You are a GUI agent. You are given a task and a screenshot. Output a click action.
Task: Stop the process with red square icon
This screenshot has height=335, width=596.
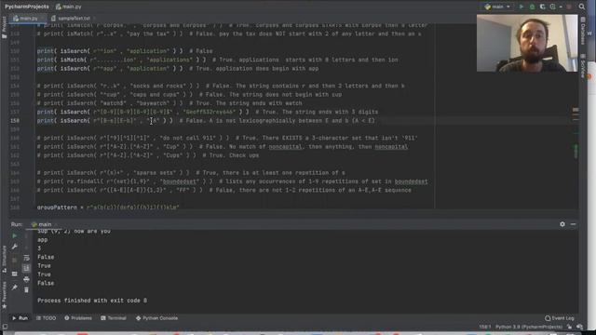(569, 7)
